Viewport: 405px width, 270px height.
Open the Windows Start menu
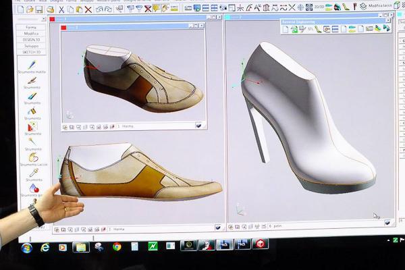pyautogui.click(x=27, y=247)
